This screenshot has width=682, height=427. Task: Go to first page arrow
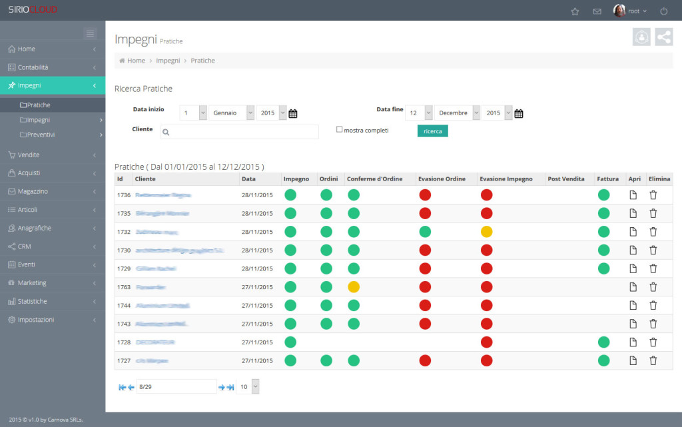[123, 387]
